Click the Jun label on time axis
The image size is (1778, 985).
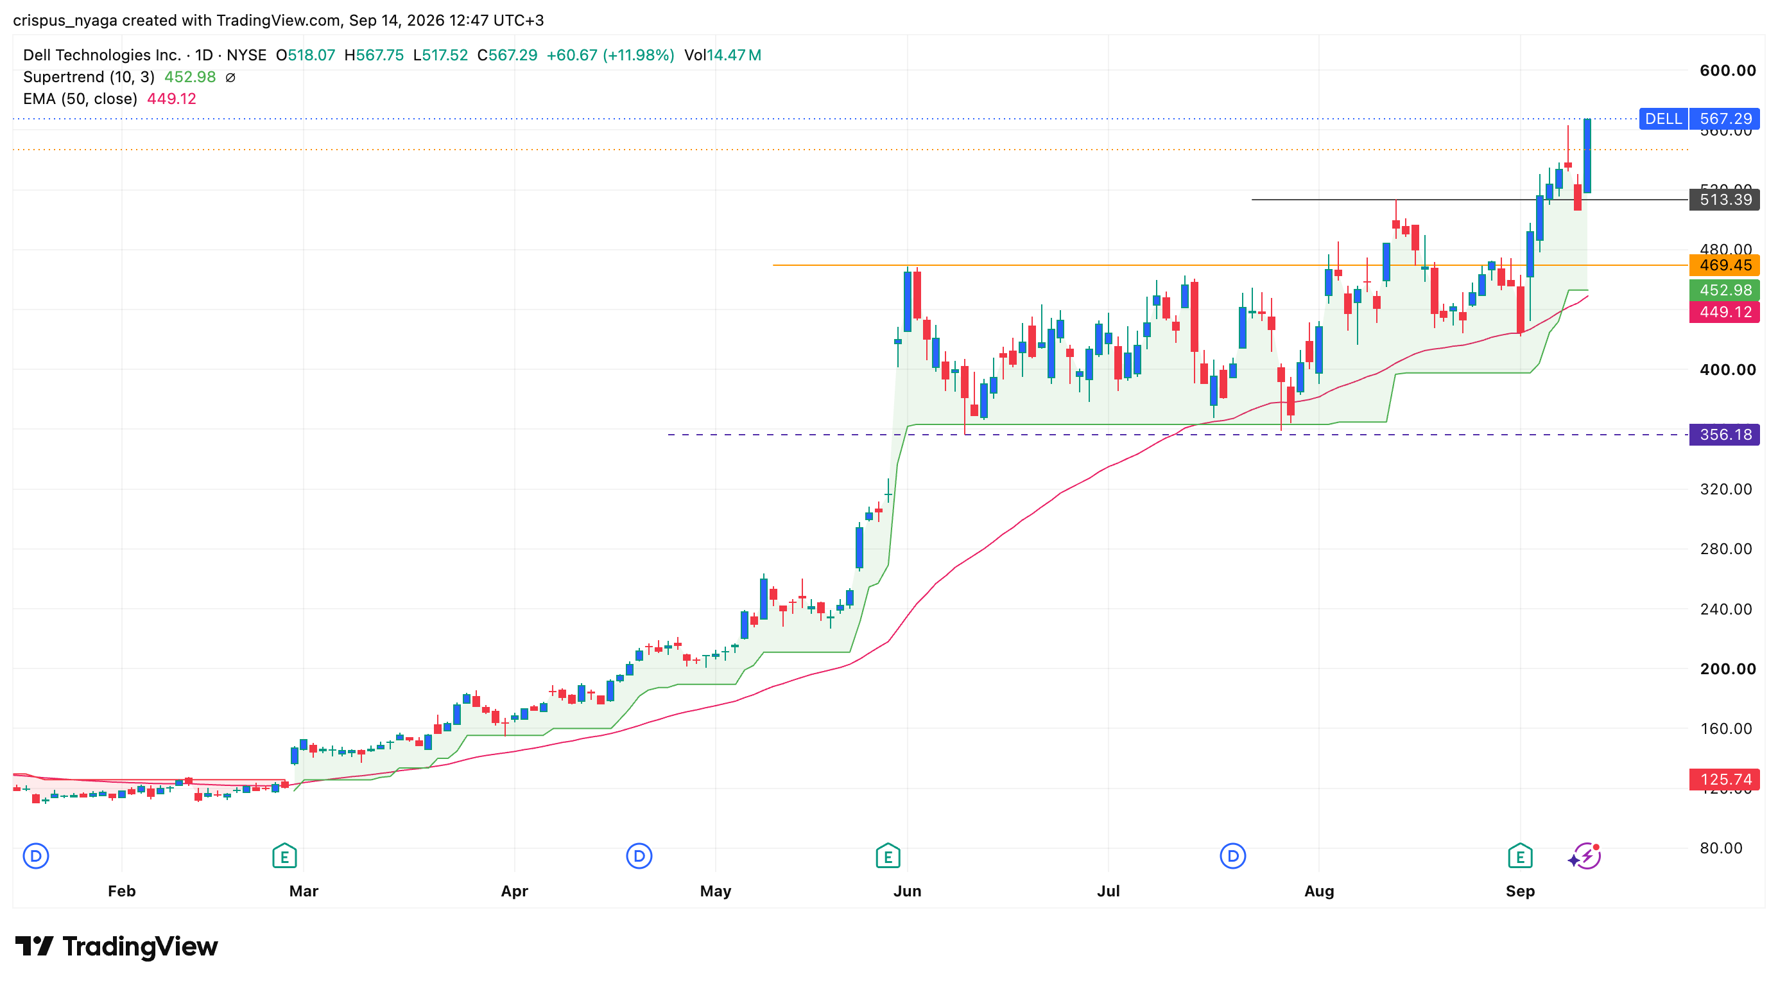[907, 891]
